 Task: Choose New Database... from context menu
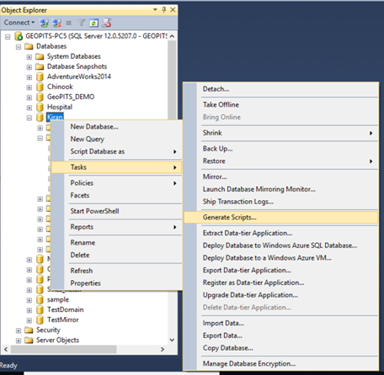pyautogui.click(x=117, y=127)
